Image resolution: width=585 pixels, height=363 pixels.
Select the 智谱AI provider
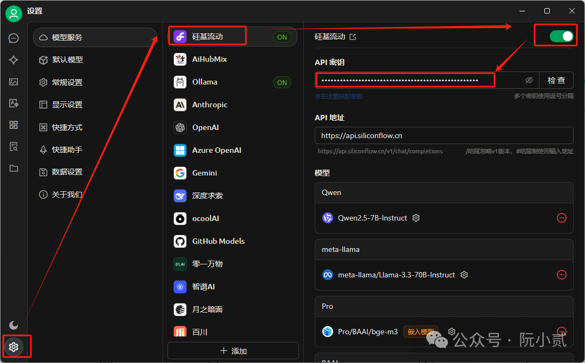coord(232,287)
